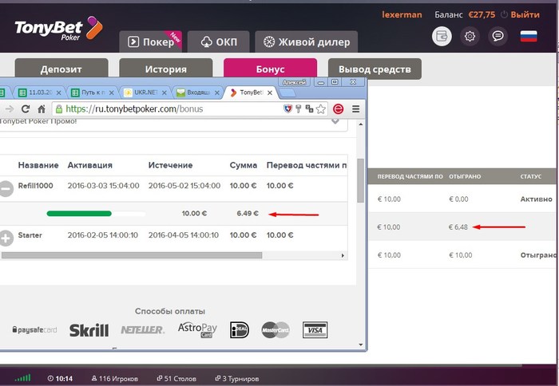Viewport: 559px width, 386px height.
Task: Click the Истечение column header
Action: click(170, 165)
